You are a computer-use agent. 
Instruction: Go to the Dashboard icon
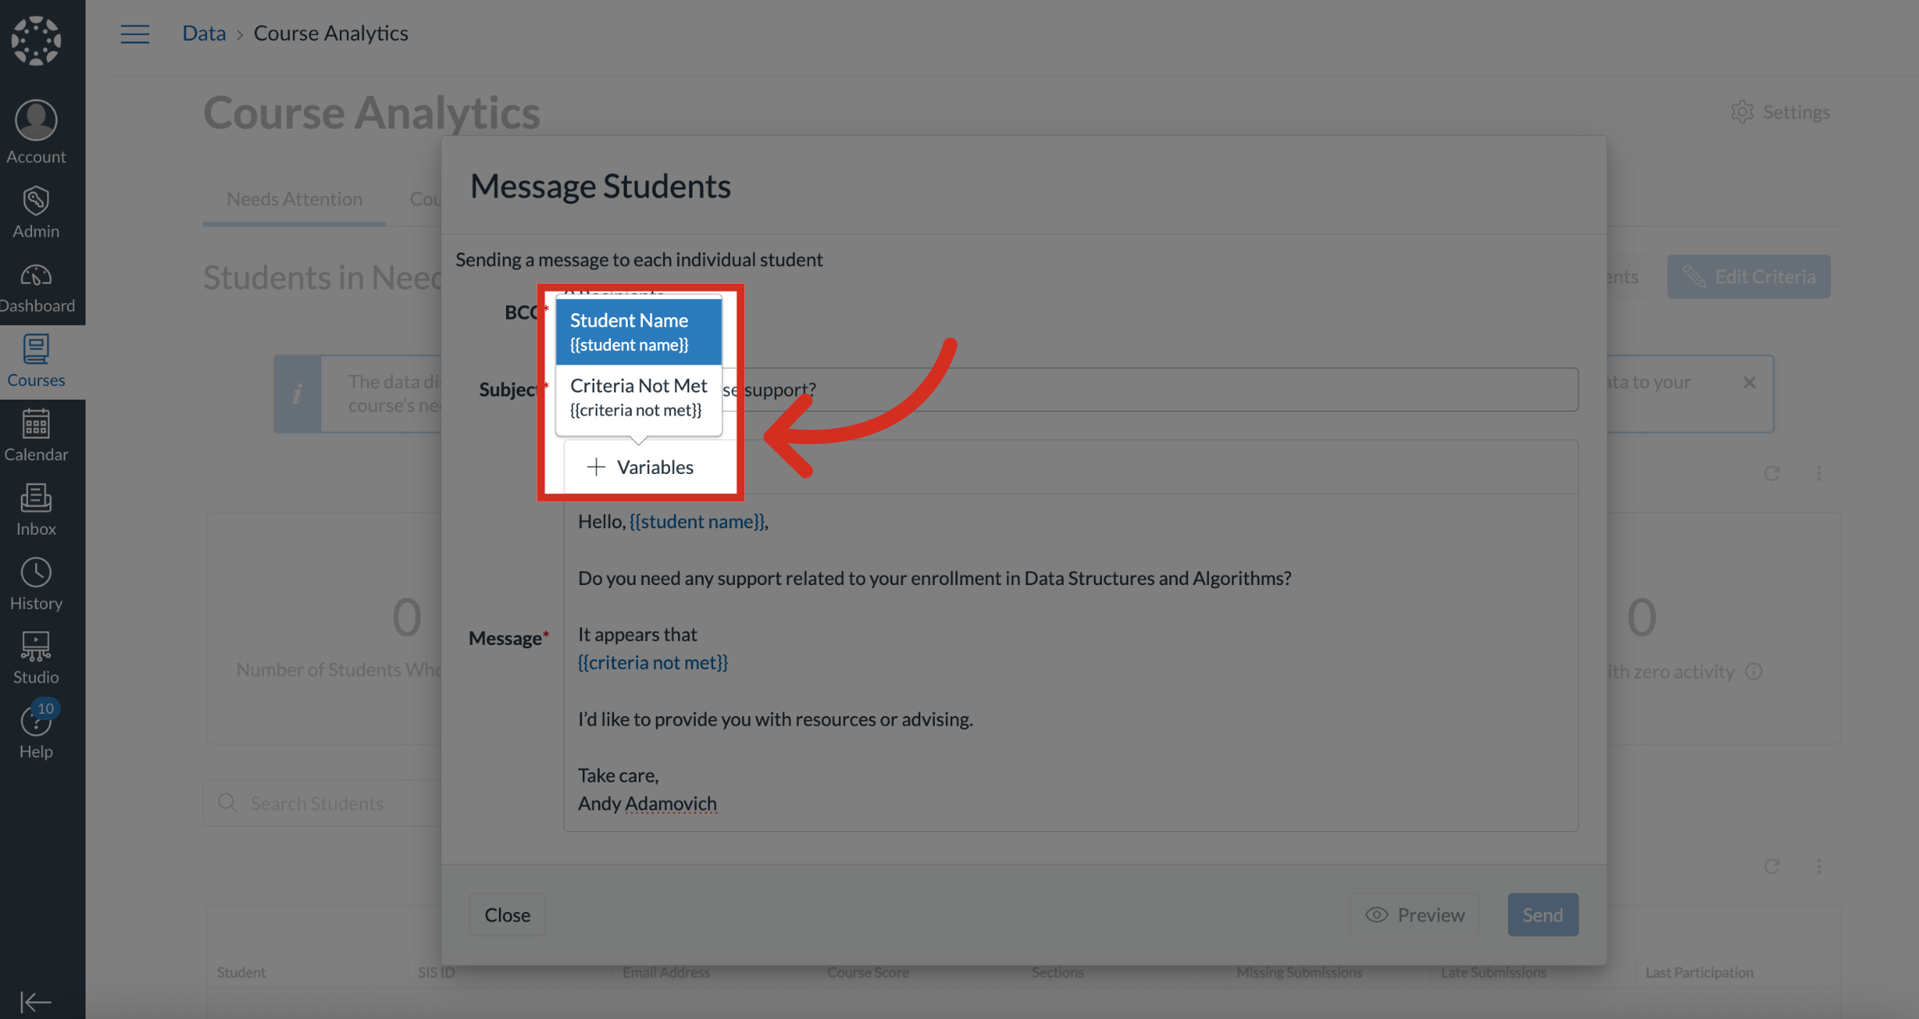(x=36, y=288)
